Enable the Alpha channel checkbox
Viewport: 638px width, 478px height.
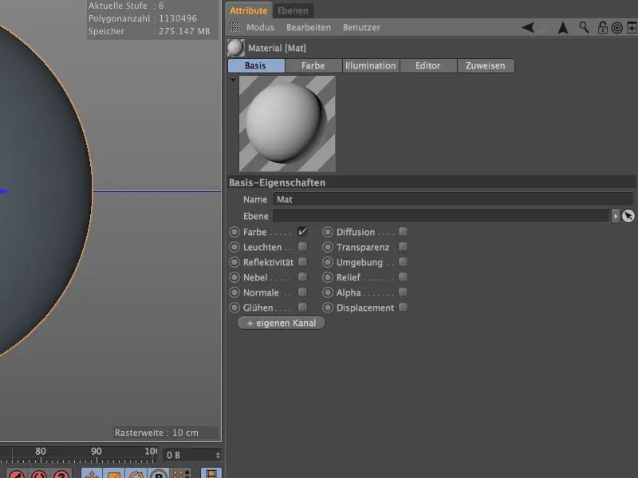403,292
